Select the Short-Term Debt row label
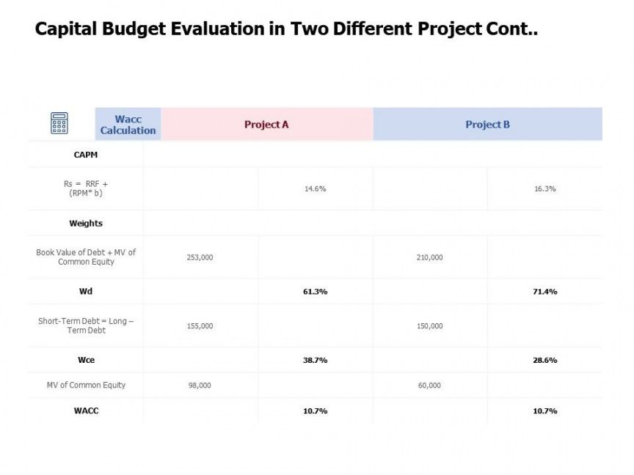This screenshot has width=634, height=475. tap(86, 325)
